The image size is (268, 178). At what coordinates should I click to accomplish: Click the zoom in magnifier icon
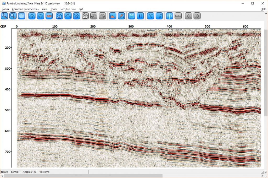pyautogui.click(x=4, y=16)
